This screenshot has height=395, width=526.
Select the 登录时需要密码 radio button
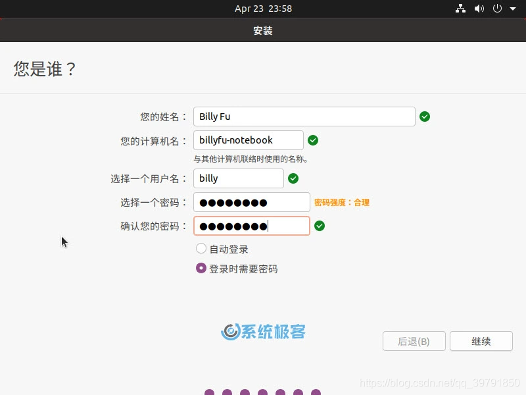click(201, 268)
